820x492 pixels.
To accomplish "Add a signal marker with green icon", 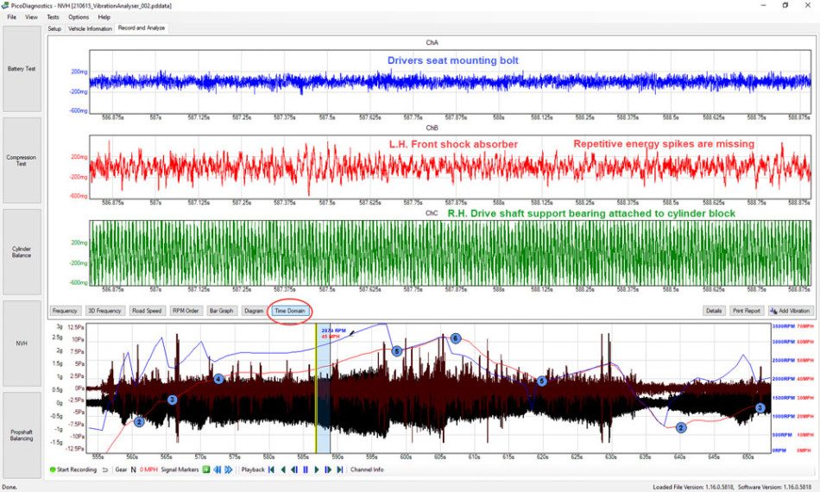I will (206, 470).
